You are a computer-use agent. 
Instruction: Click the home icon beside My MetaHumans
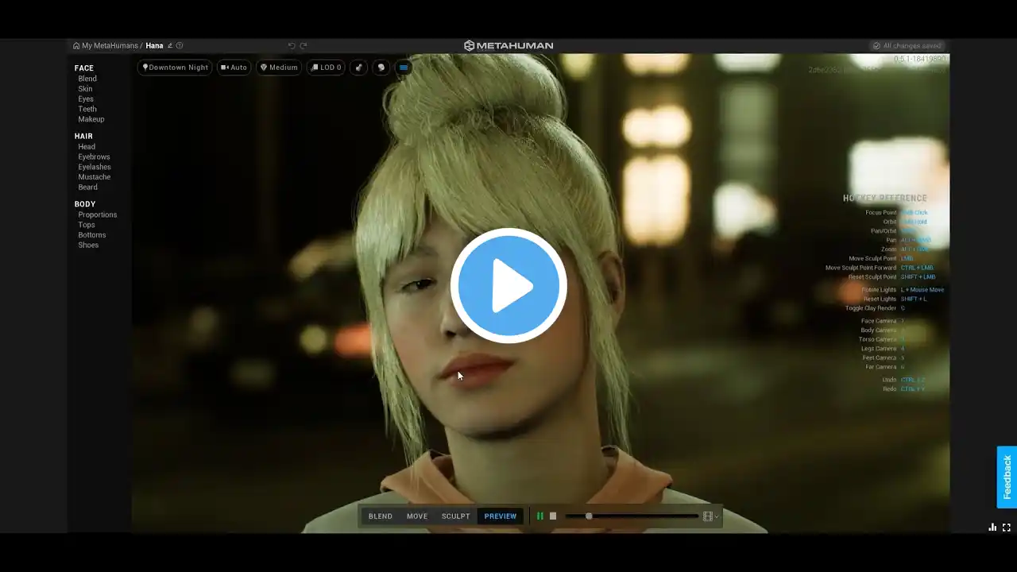click(76, 46)
